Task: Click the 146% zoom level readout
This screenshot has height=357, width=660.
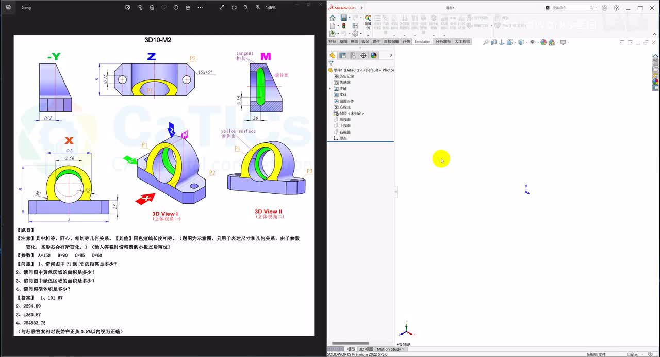Action: (x=270, y=8)
